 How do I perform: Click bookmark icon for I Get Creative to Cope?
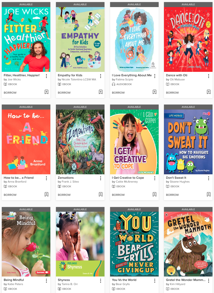coord(155,194)
